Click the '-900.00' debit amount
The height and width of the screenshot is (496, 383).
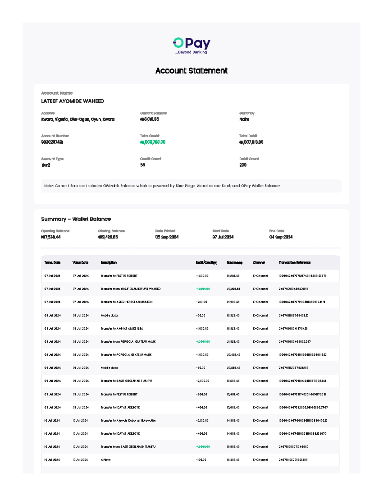point(201,394)
